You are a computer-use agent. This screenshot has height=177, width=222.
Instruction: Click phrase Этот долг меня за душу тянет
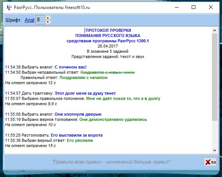pyautogui.click(x=85, y=94)
